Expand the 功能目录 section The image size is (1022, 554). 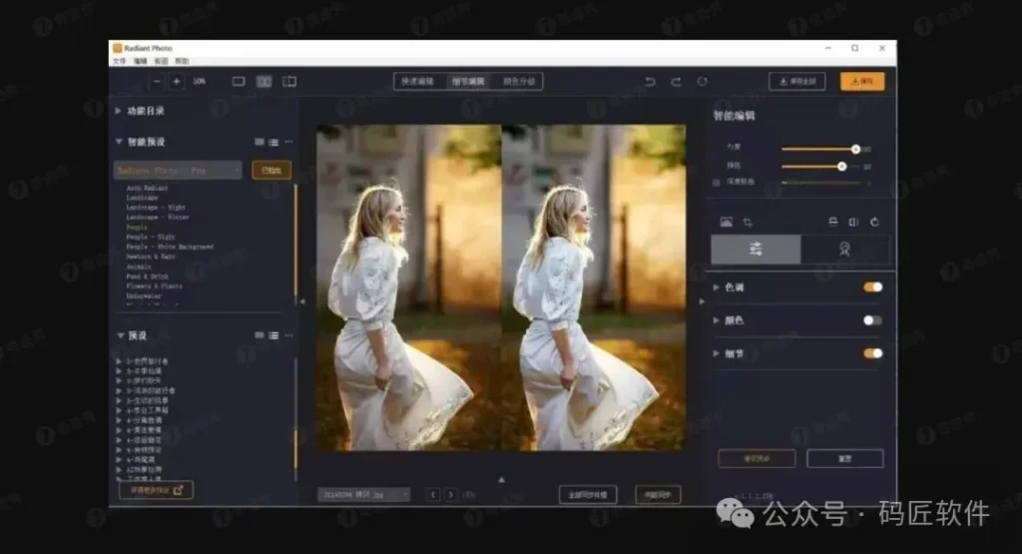[120, 111]
